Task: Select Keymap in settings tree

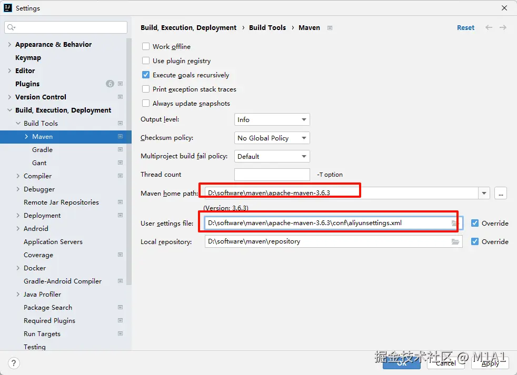Action: click(28, 58)
